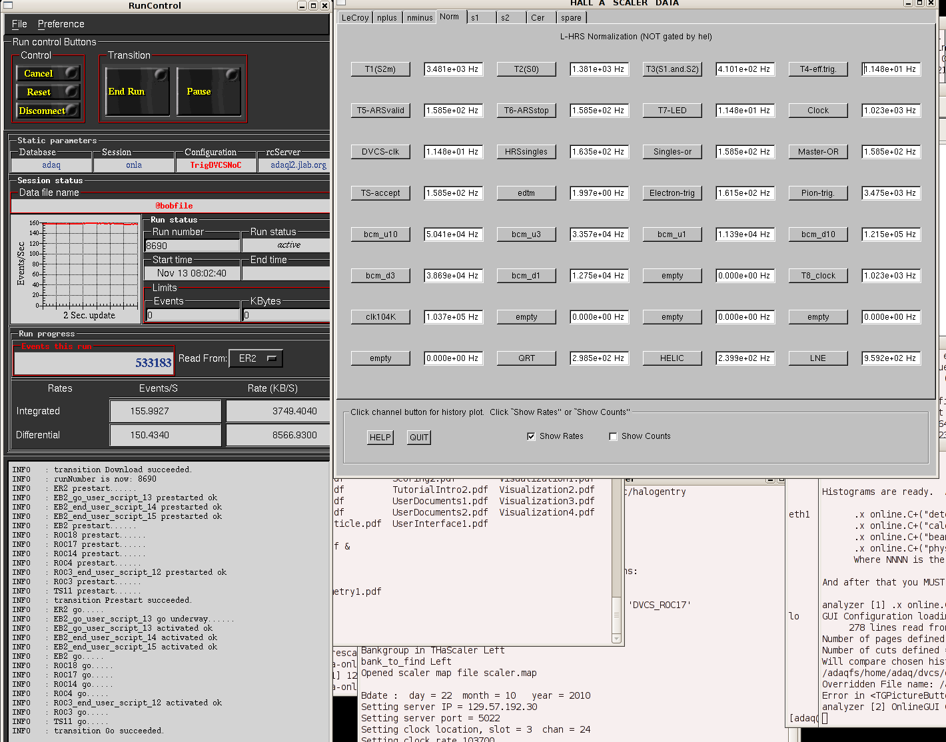Click the Pion-trig. channel button
The height and width of the screenshot is (742, 946).
coord(818,193)
